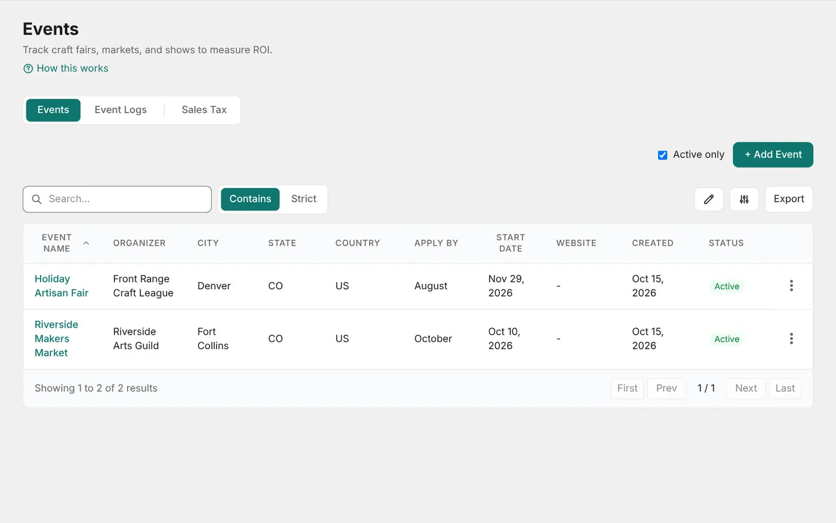
Task: Open How this works link
Action: pyautogui.click(x=72, y=68)
